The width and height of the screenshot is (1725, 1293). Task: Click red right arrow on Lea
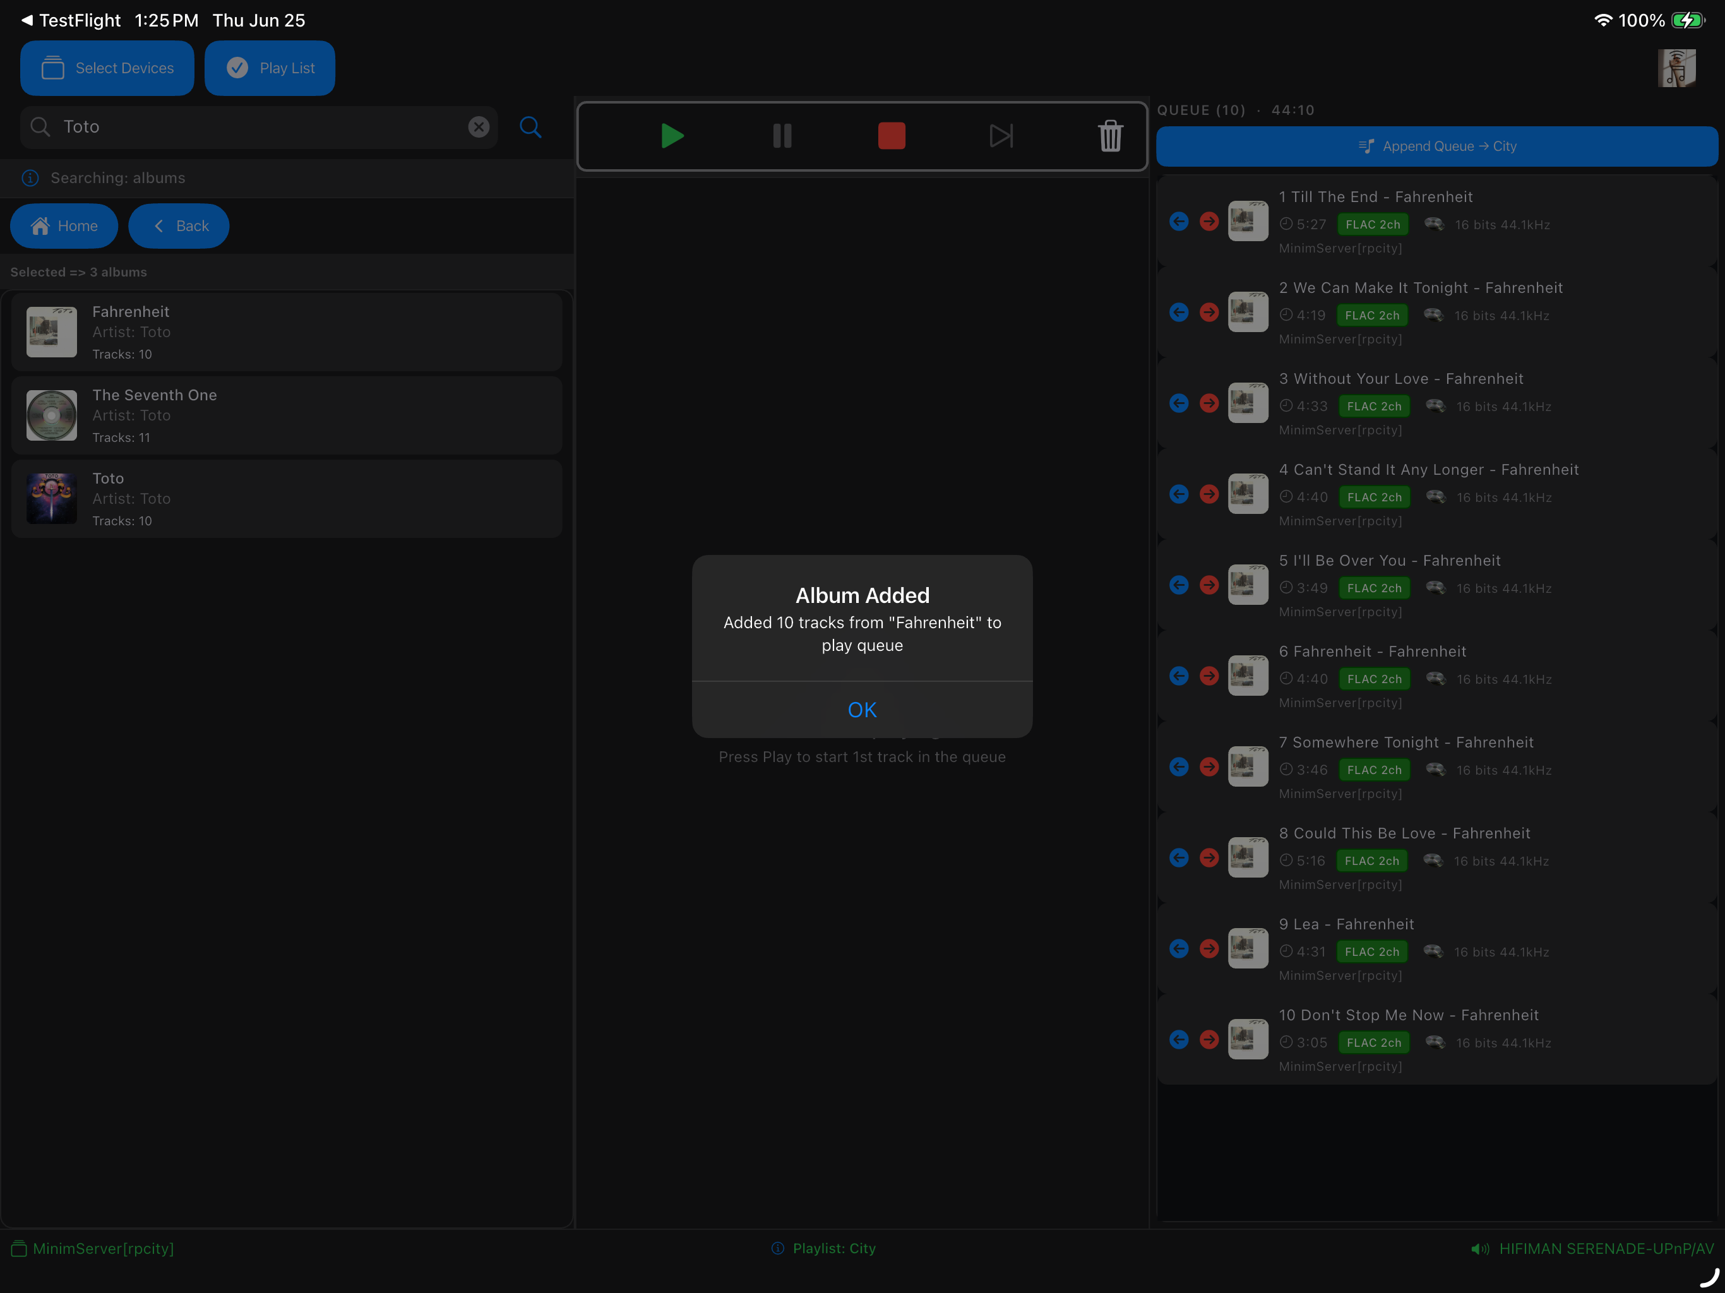coord(1209,949)
